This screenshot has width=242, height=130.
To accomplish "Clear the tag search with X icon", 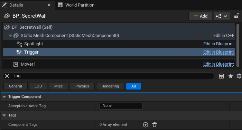I will coord(7,76).
